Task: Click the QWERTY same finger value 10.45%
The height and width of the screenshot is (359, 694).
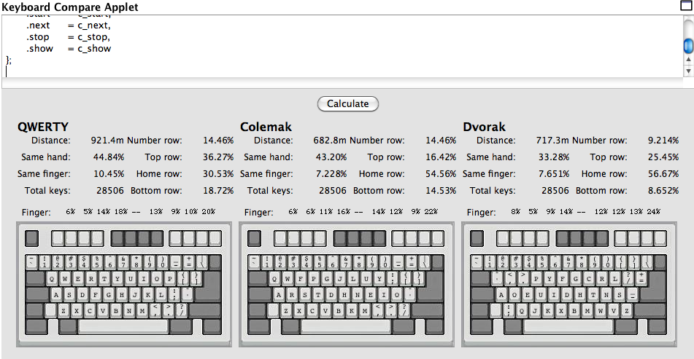Action: (x=109, y=174)
